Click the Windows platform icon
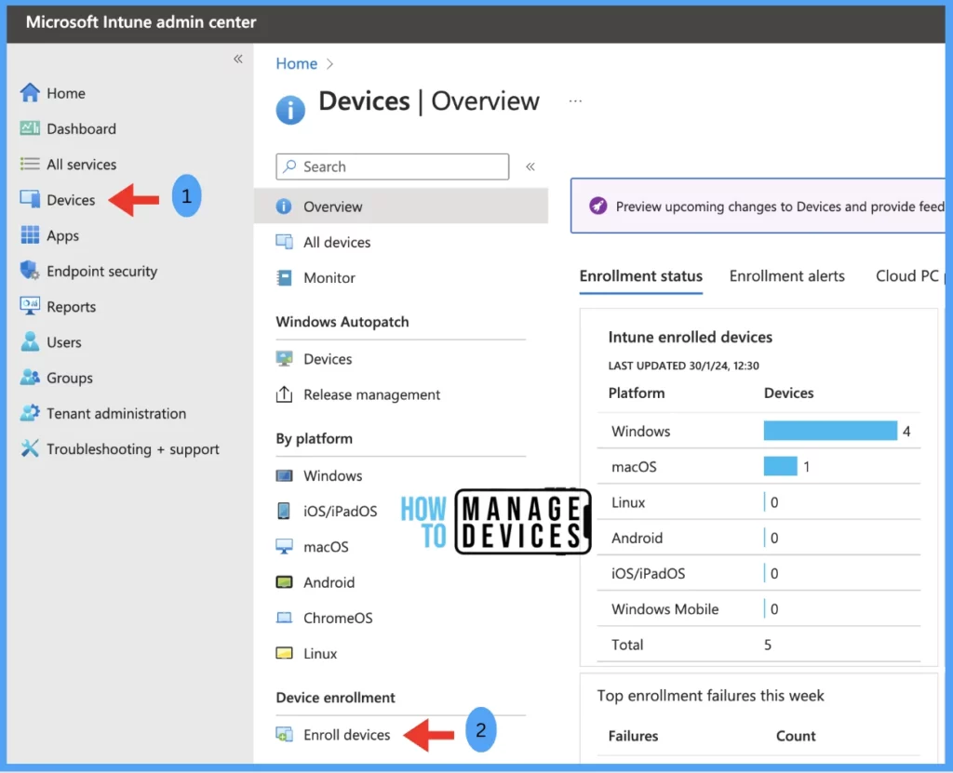This screenshot has height=773, width=953. [284, 475]
